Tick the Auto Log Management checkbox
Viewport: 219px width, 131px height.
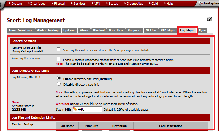coord(59,59)
